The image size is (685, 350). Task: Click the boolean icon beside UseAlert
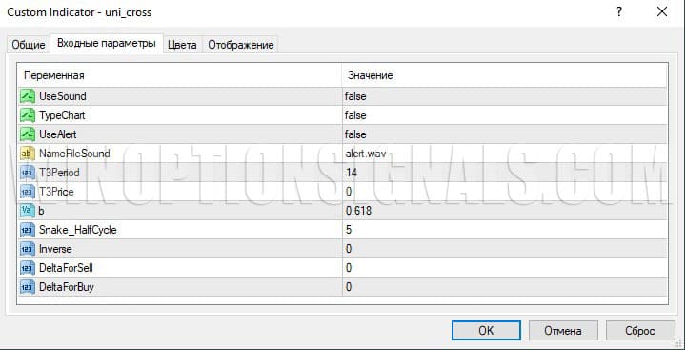point(28,134)
